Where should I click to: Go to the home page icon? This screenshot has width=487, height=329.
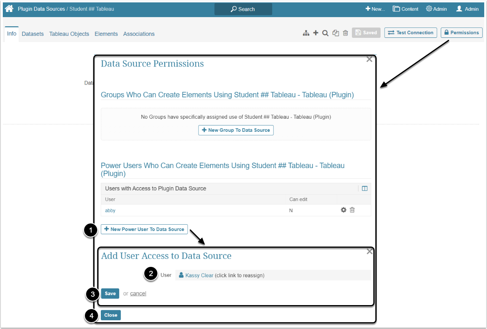9,9
